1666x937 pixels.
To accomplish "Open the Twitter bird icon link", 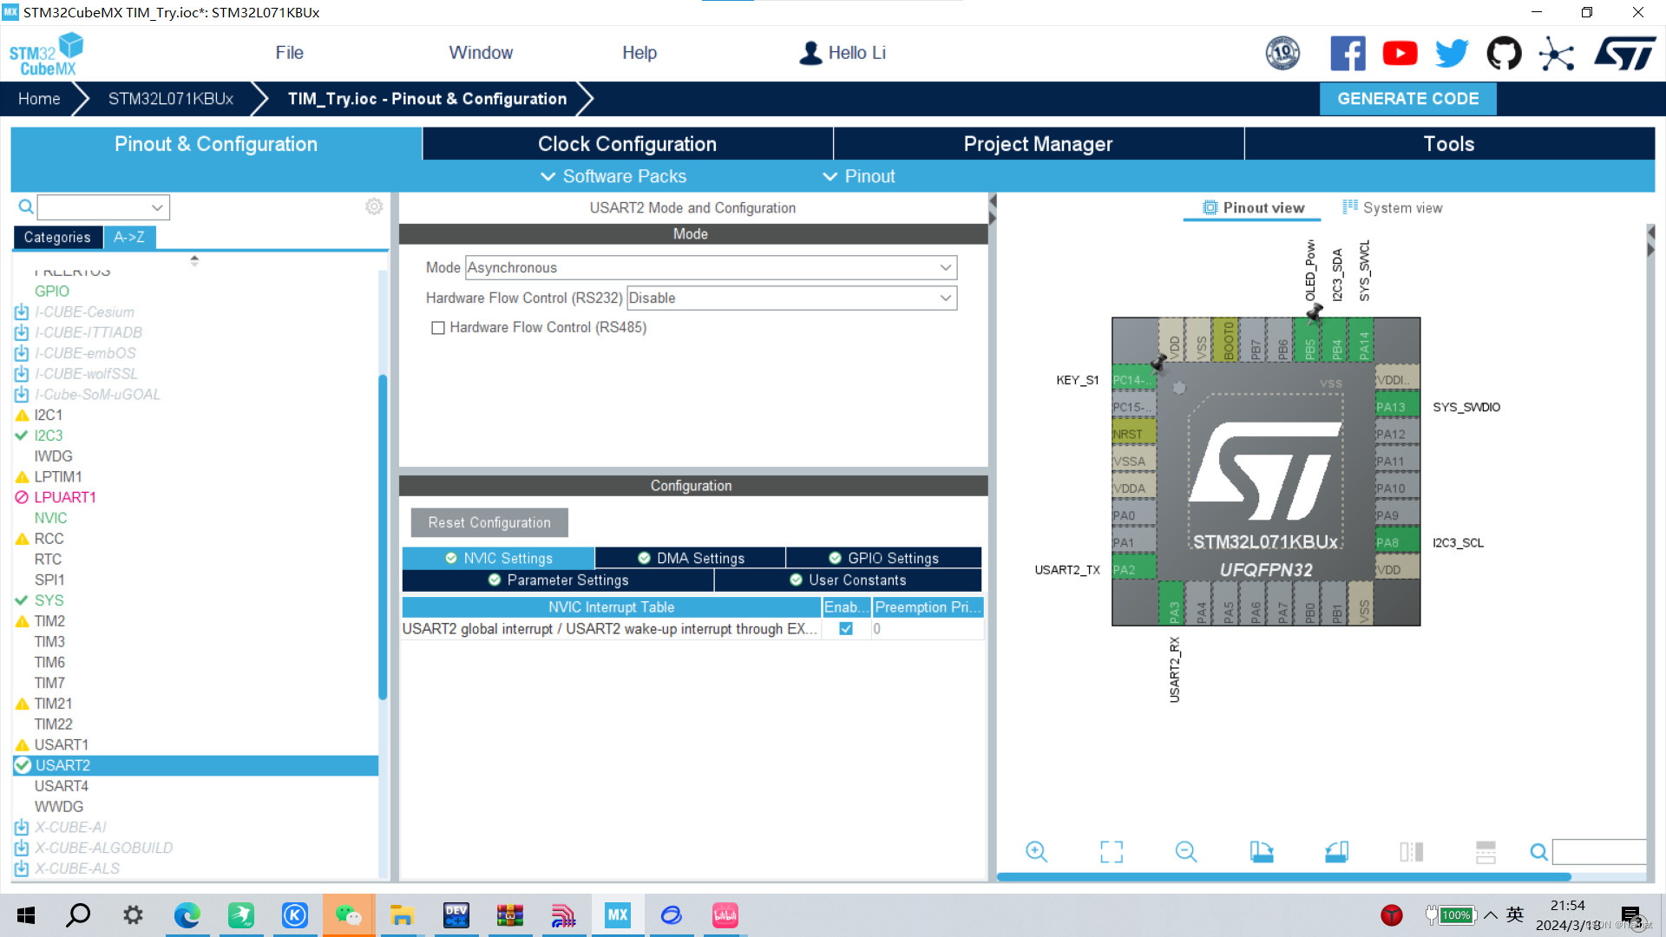I will (1452, 53).
